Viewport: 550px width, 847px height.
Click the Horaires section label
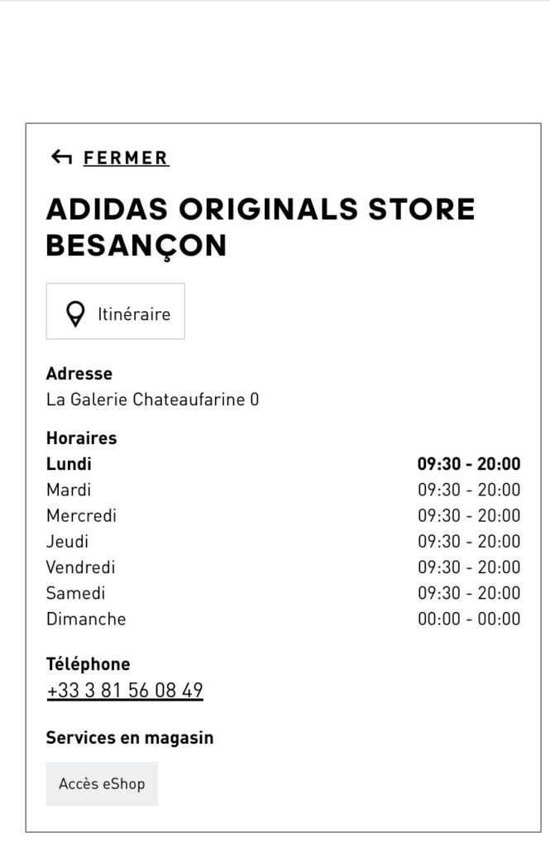coord(82,438)
